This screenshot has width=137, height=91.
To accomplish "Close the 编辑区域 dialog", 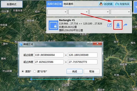I will [x=97, y=43].
